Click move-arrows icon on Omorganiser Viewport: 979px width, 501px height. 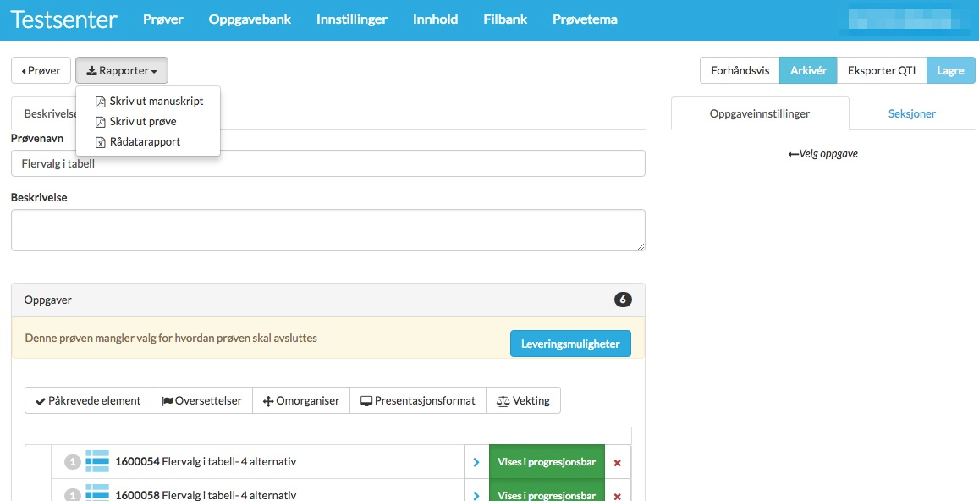tap(268, 401)
